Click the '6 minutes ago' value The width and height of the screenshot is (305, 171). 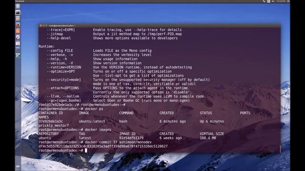point(173,122)
